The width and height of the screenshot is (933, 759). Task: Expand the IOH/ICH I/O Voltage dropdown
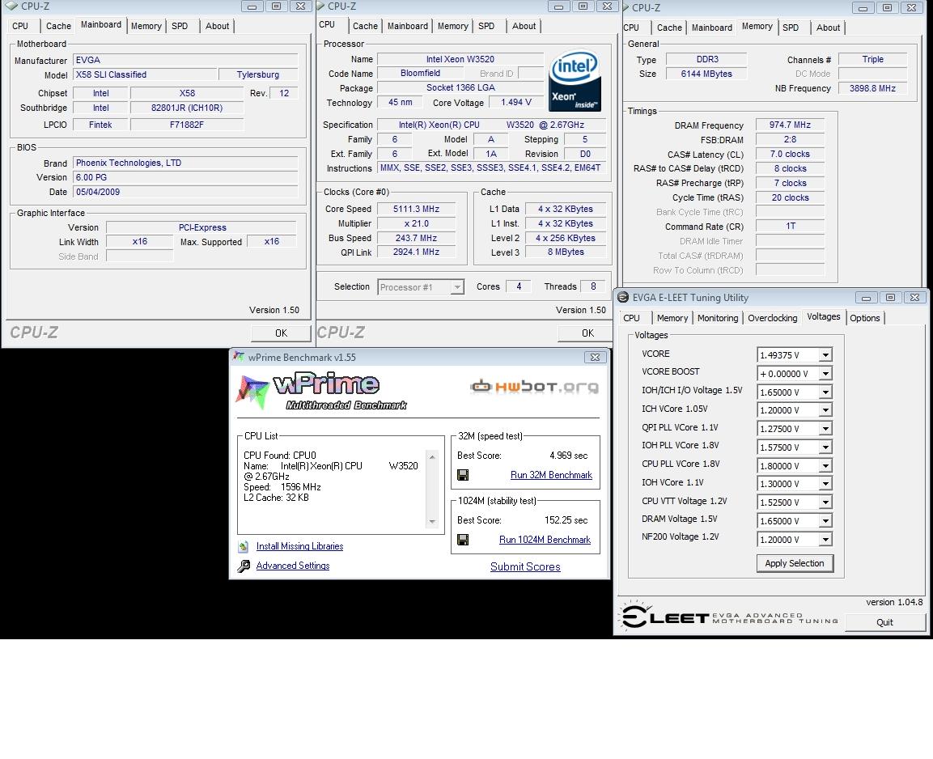[825, 392]
